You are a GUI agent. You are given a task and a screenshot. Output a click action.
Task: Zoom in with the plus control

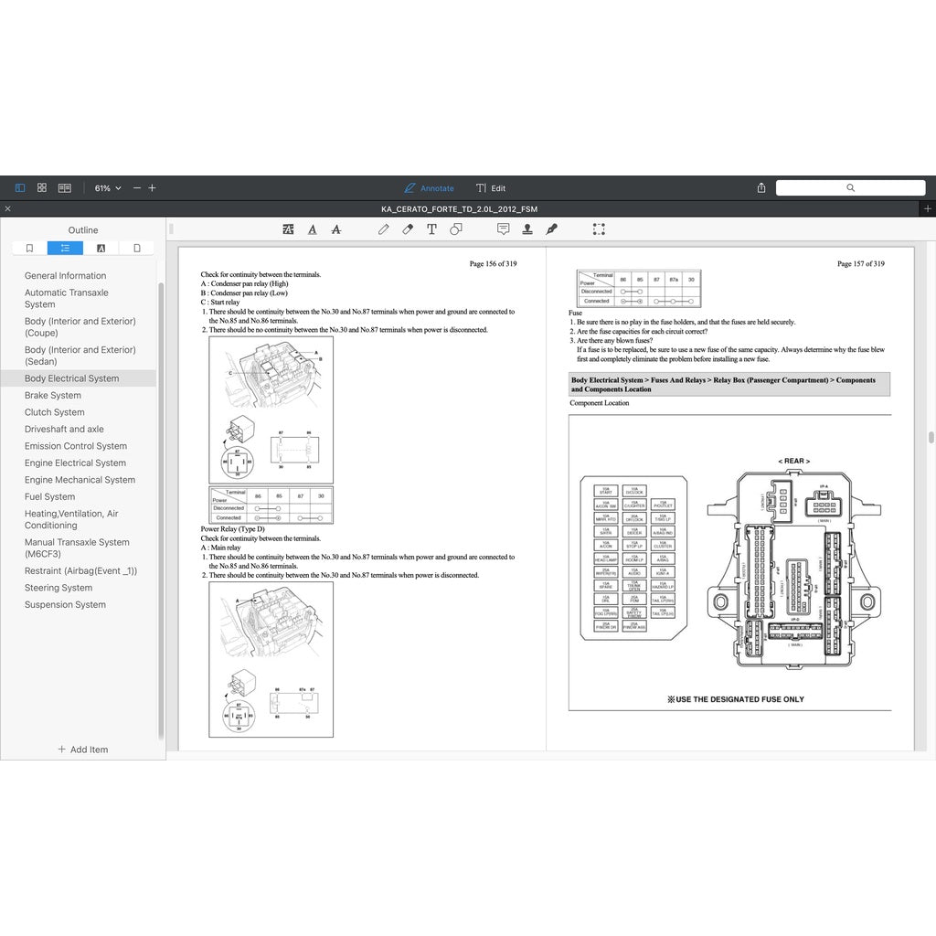152,187
